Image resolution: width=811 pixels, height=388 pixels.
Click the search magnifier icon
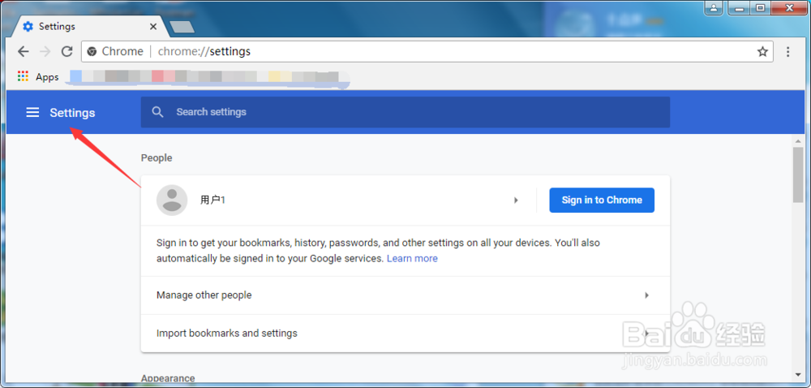point(158,112)
